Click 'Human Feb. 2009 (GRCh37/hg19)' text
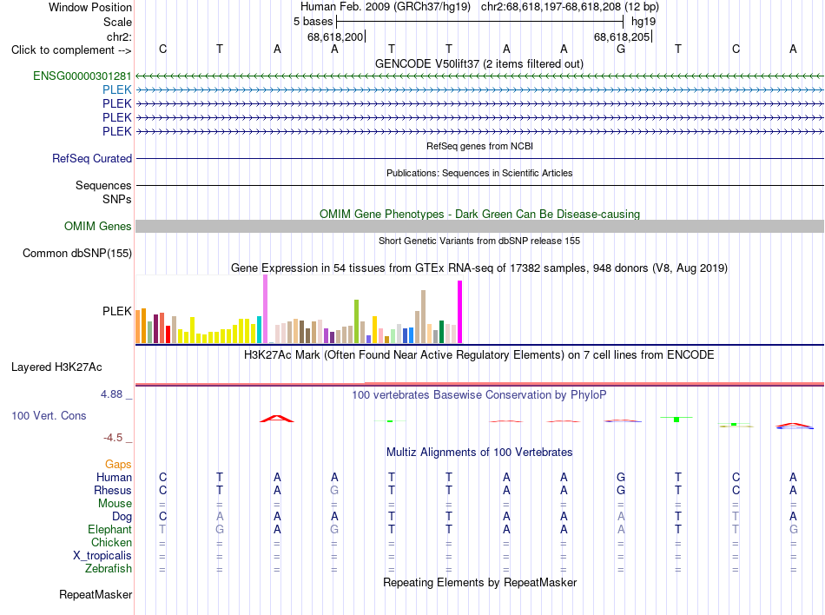Screen dimensions: 825x615 [x=385, y=7]
